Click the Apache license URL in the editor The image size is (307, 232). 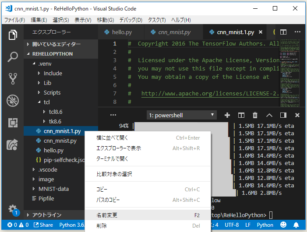tap(210, 94)
